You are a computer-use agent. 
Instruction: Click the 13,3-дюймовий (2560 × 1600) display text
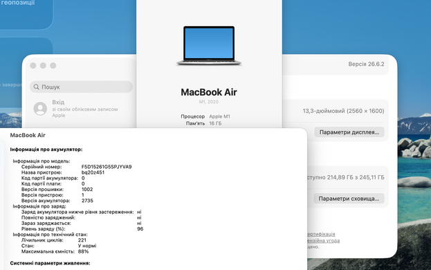(343, 111)
